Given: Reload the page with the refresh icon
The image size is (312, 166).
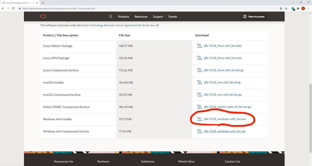Looking at the screenshot, I should pyautogui.click(x=13, y=8).
